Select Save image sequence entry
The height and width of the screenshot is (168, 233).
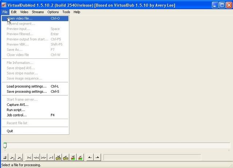pyautogui.click(x=35, y=79)
